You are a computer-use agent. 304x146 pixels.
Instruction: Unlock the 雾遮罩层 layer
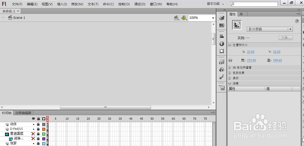38,134
